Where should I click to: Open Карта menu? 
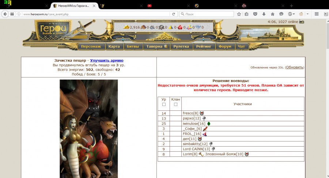coord(114,46)
